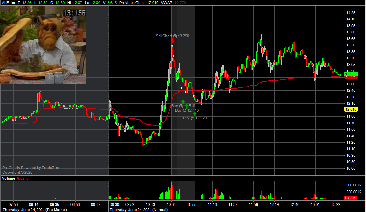Screen dimensions: 366x212
Task: Click the 14.25 price axis label
Action: tap(351, 13)
